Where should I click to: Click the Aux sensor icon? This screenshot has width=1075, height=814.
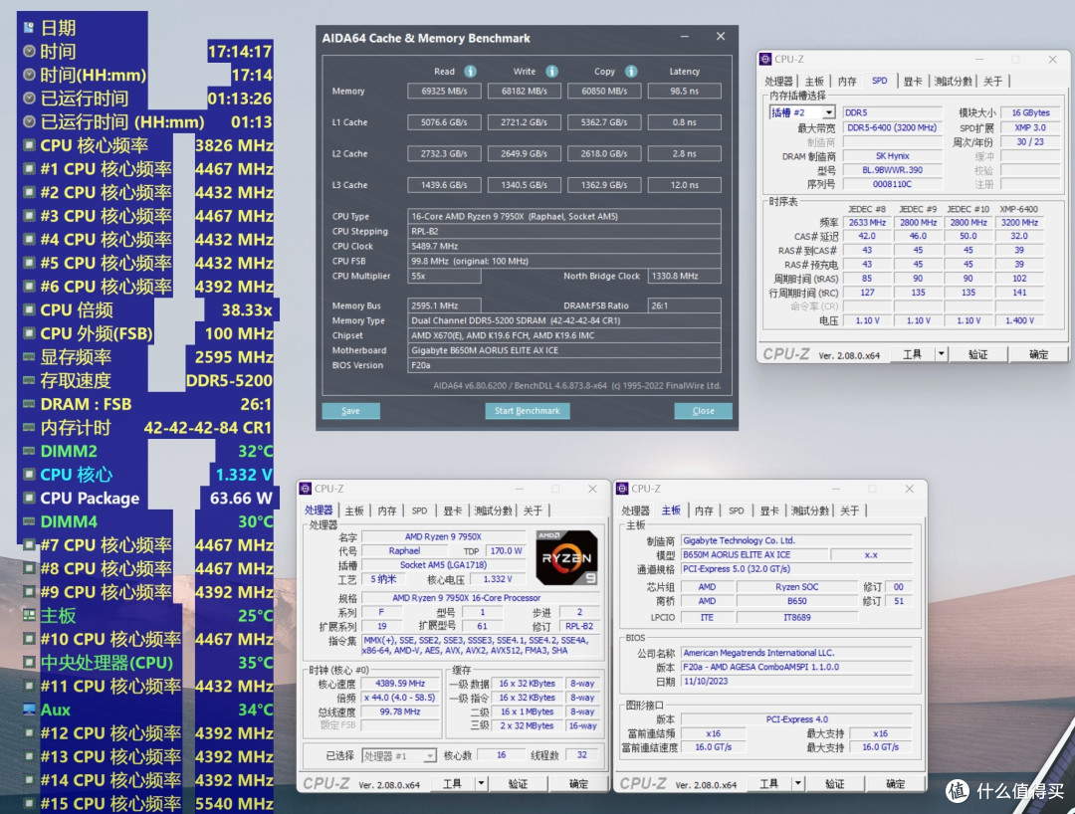click(29, 710)
